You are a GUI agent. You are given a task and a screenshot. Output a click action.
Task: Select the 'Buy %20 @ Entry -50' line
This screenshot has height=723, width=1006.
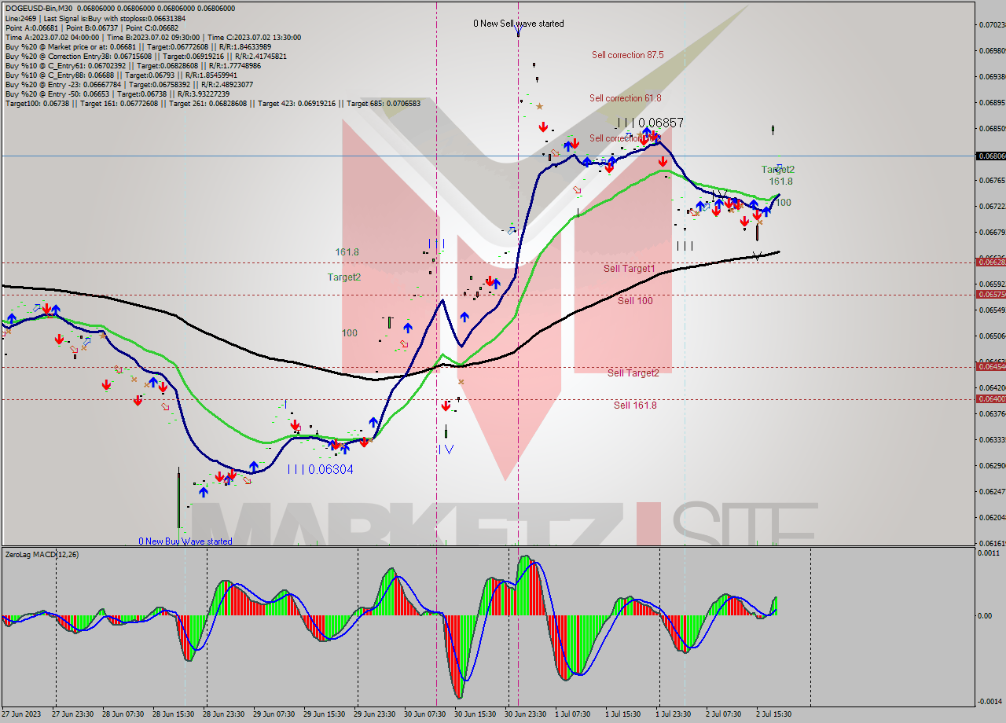coord(117,94)
